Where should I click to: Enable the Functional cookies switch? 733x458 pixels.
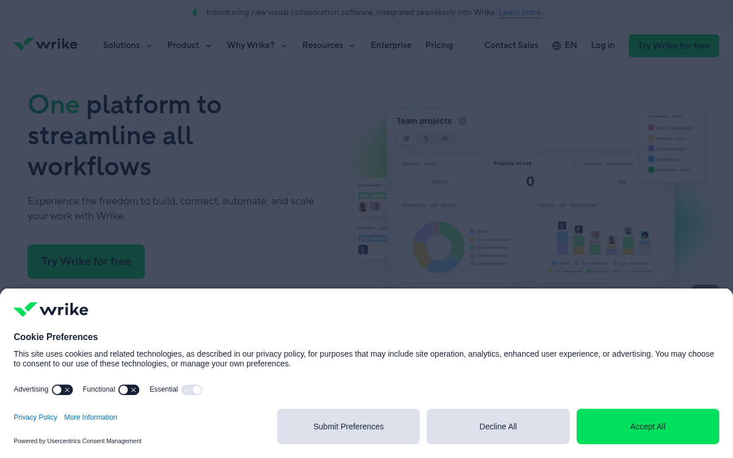[x=129, y=390]
